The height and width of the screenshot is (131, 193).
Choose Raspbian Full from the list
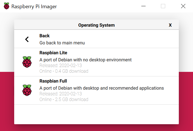coord(96,91)
